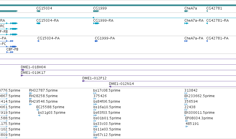Select the EP08034.3prime EST feature
Viewport: 236px width, 139px height.
pyautogui.click(x=187, y=121)
